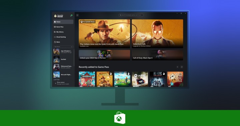Open the Game Pass sidebar item

pos(63,27)
